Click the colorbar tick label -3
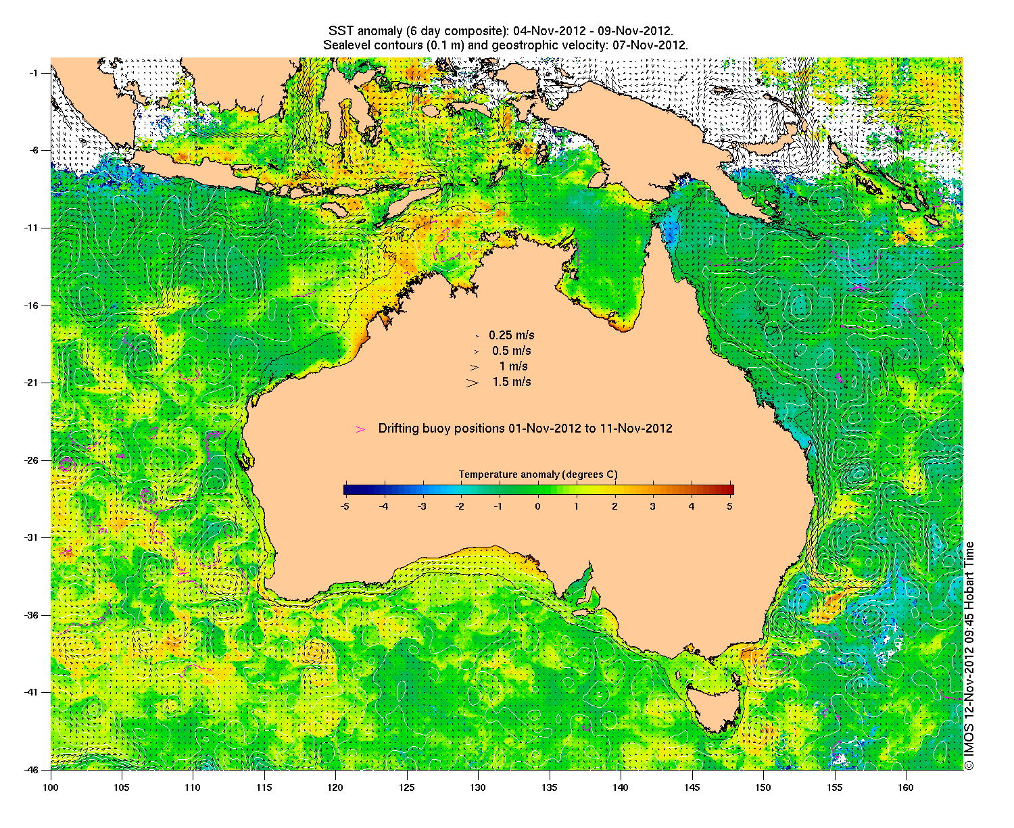 (x=422, y=506)
